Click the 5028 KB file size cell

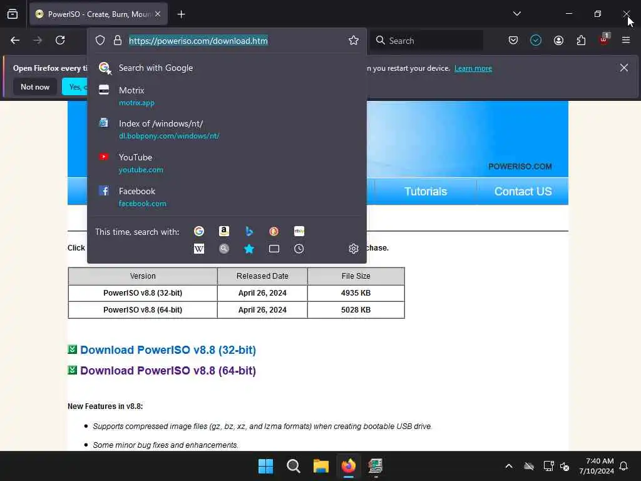point(356,309)
